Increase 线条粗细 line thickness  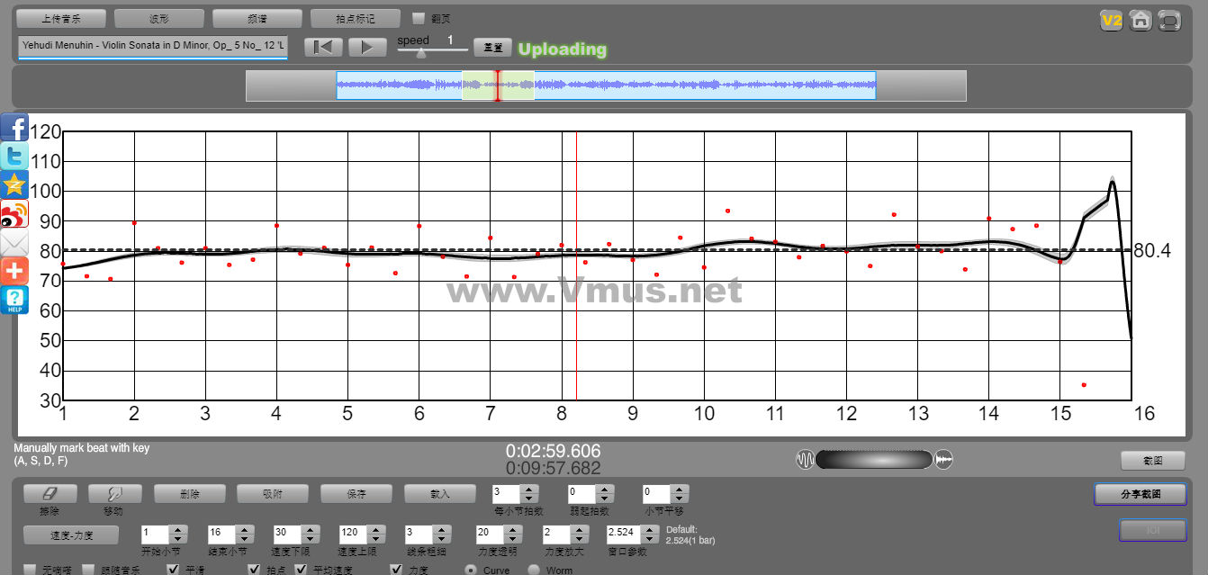click(441, 528)
